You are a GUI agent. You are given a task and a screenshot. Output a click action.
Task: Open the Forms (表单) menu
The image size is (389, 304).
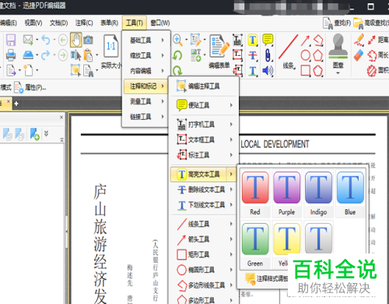110,23
